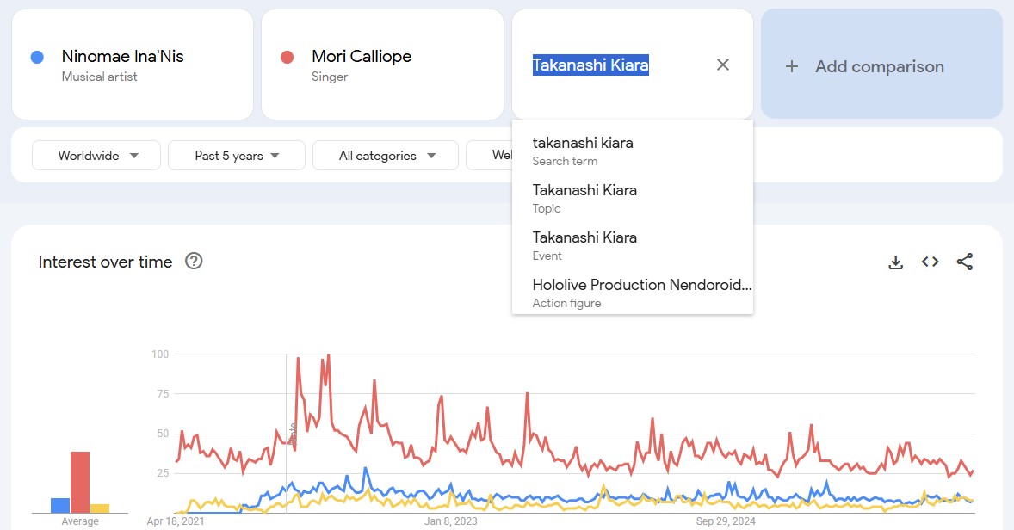Viewport: 1014px width, 530px height.
Task: Open the Worldwide region dropdown
Action: 96,156
